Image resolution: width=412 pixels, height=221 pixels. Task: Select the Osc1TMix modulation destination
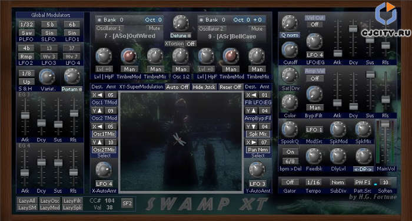point(104,134)
